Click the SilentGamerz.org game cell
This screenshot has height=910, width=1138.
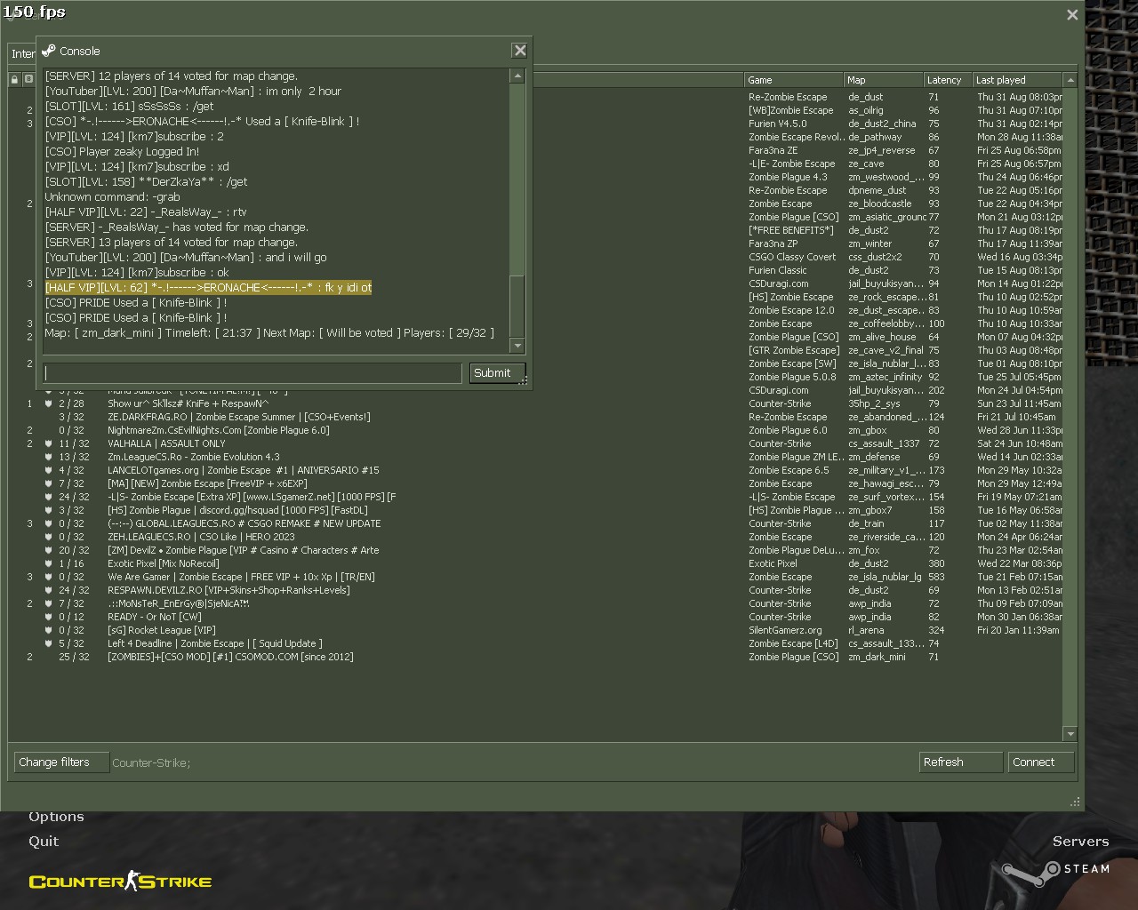point(785,630)
